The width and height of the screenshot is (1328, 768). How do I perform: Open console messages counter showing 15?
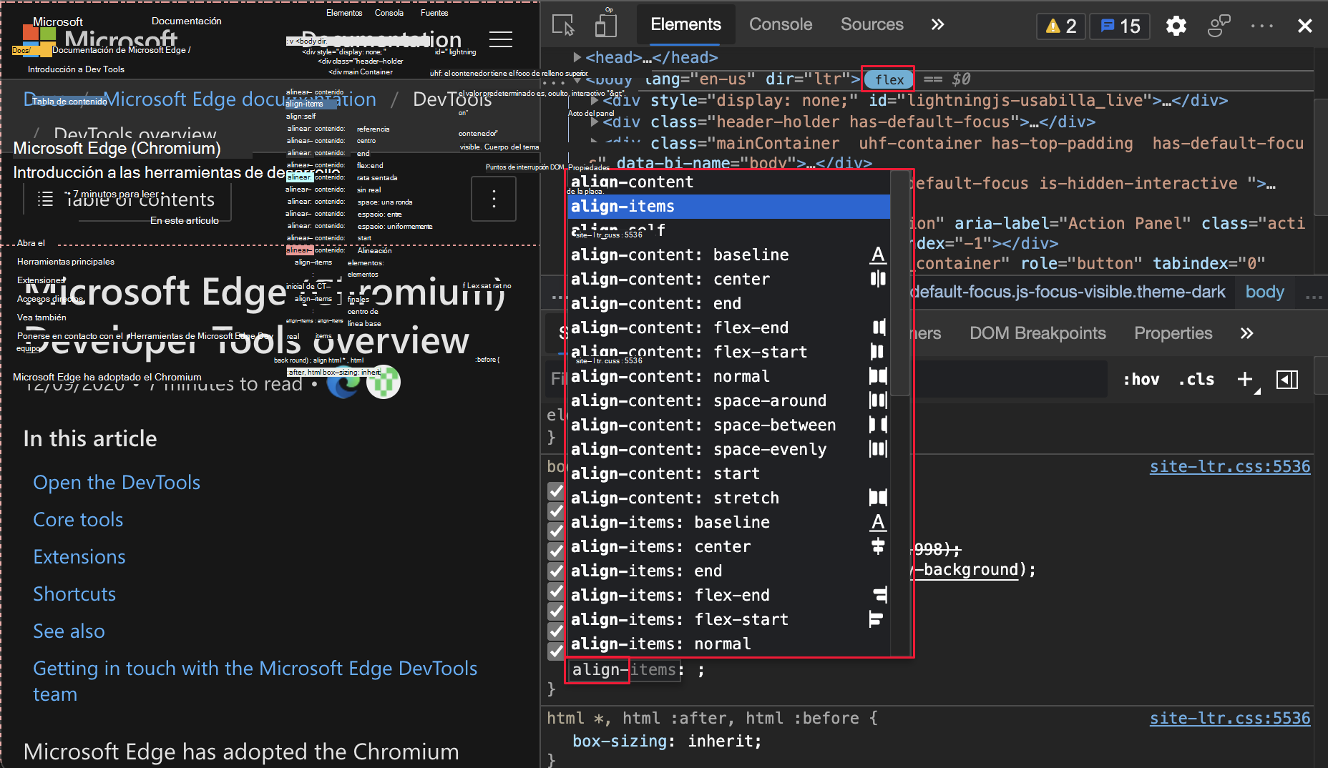click(x=1119, y=25)
